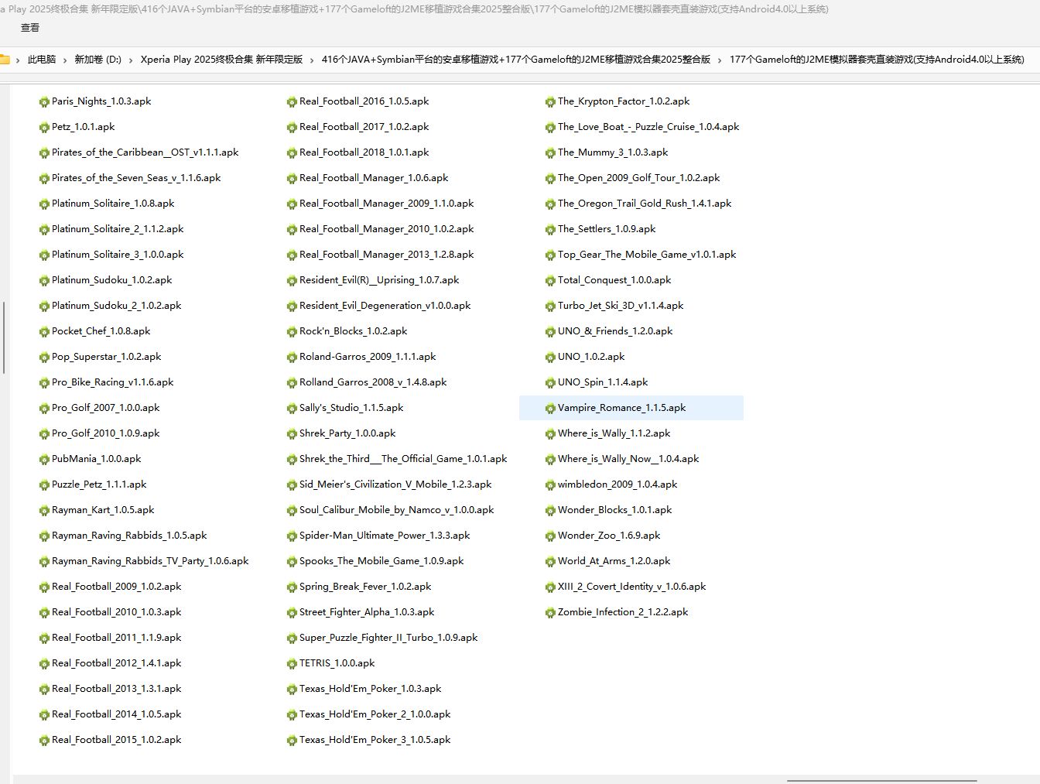The width and height of the screenshot is (1040, 784).
Task: Select XIII_2_Covert_Identity_v_1.0.6.apk
Action: 625,587
